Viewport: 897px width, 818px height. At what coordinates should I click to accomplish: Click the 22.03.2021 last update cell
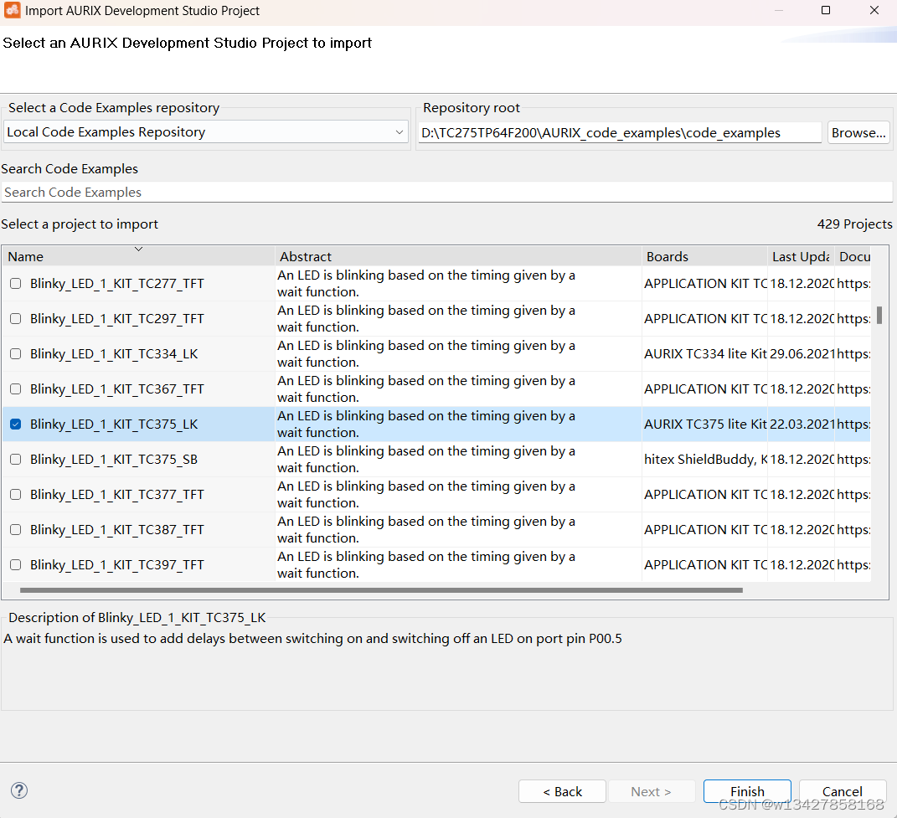click(x=802, y=424)
